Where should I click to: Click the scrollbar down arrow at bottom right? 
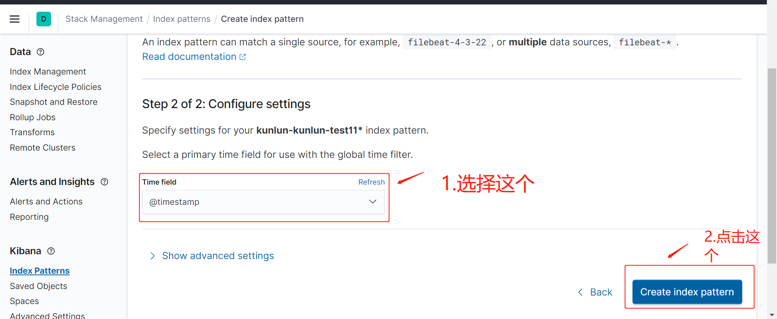pos(772,315)
